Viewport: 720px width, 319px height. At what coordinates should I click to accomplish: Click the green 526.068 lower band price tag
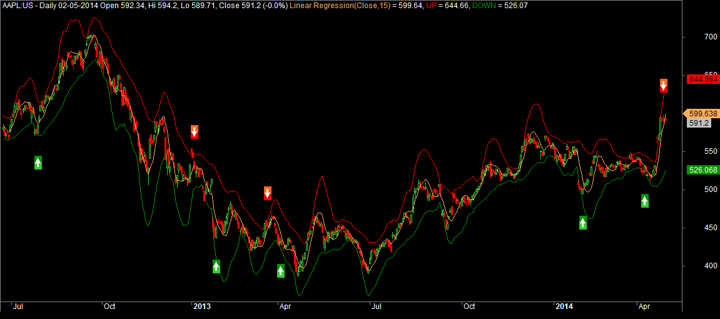click(x=702, y=170)
